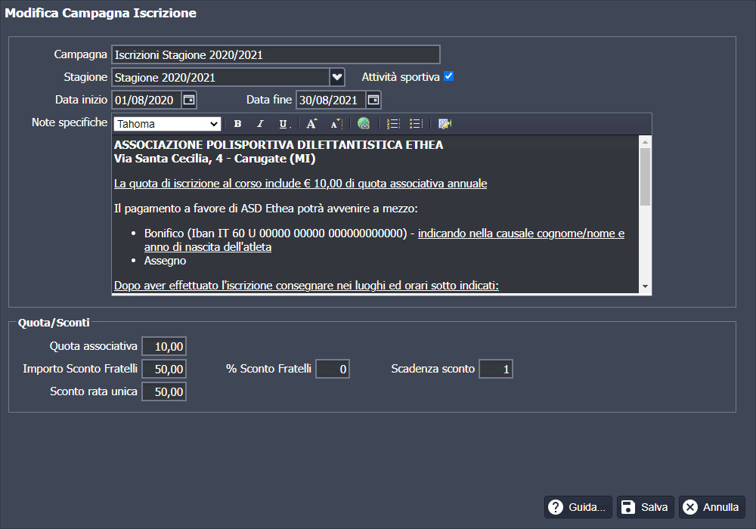Toggle bold formatting in notes editor
The width and height of the screenshot is (756, 529).
(x=237, y=124)
